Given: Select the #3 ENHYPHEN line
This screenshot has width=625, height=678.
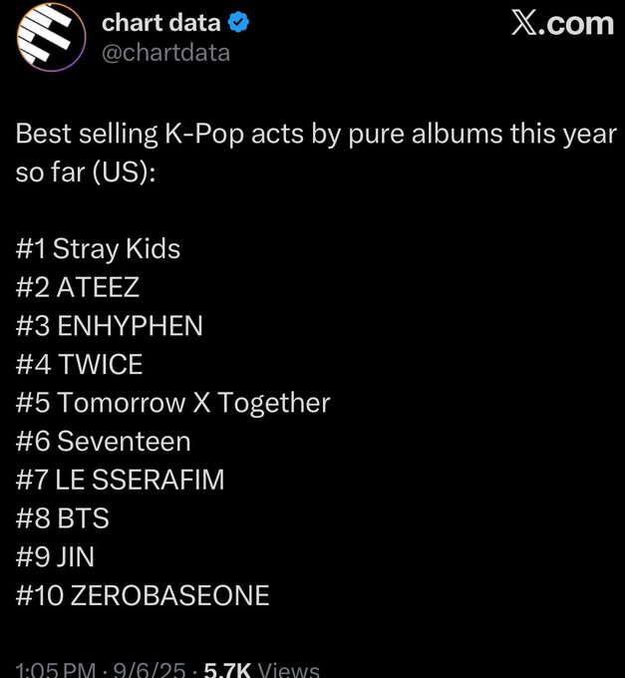Looking at the screenshot, I should [x=110, y=326].
